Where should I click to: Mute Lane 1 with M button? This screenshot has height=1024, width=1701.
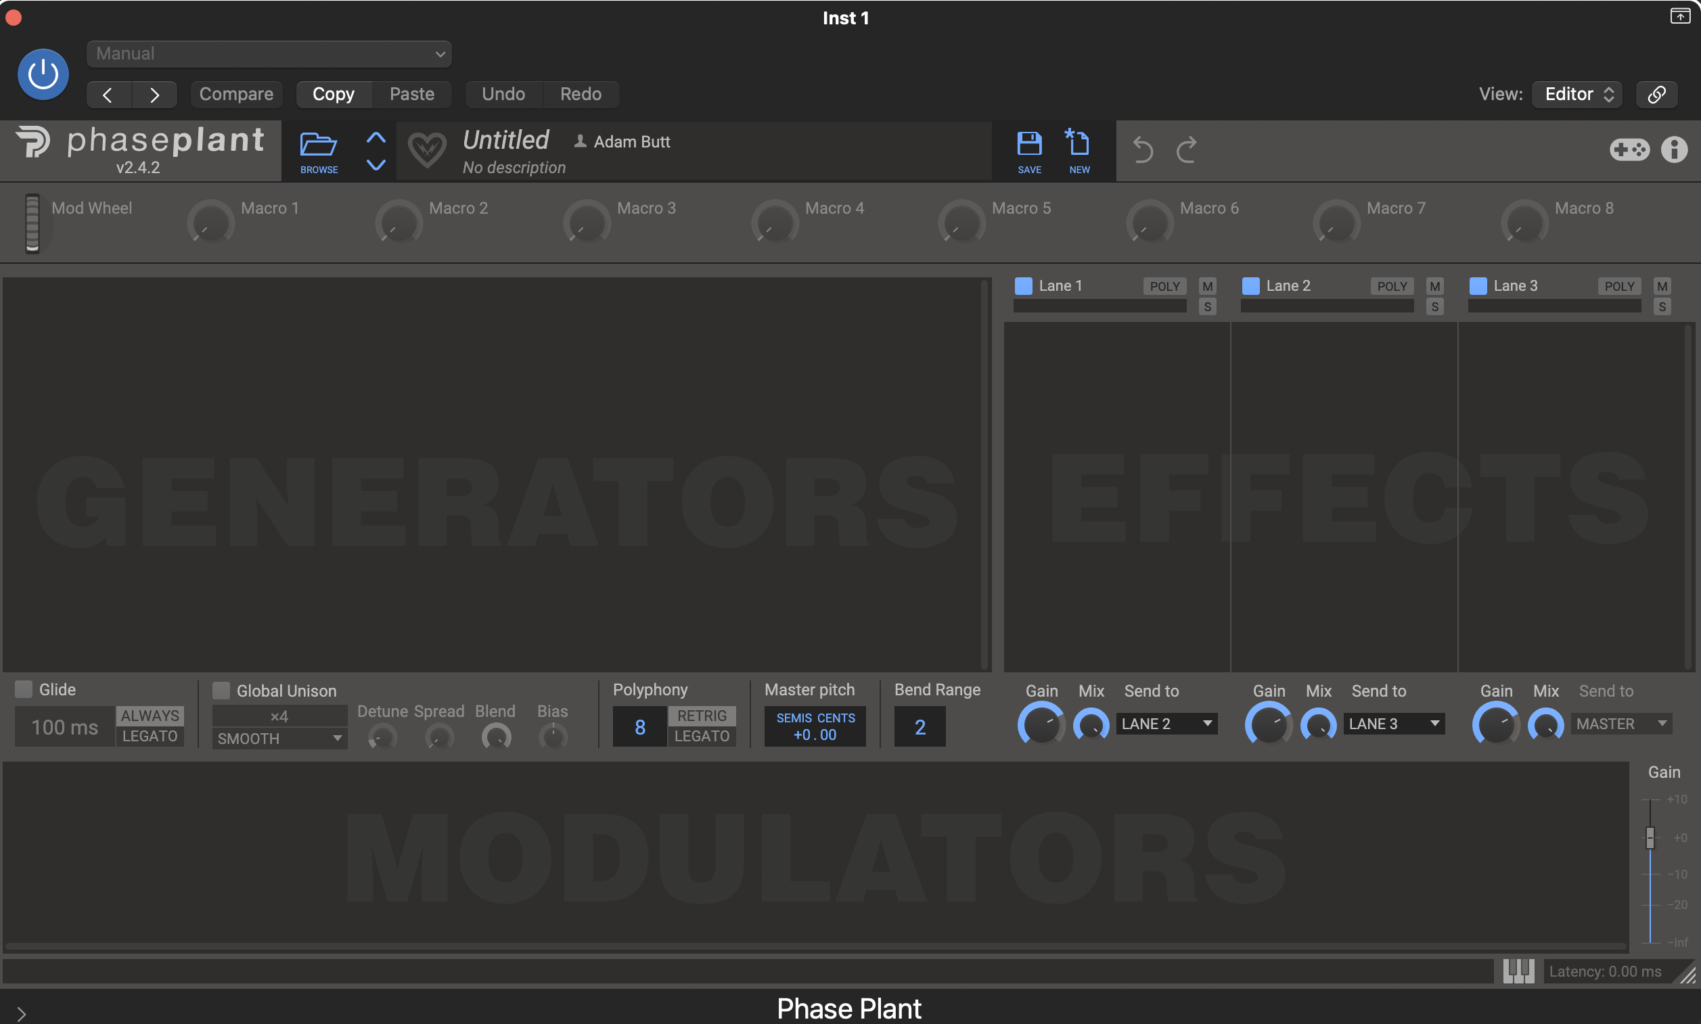1207,285
